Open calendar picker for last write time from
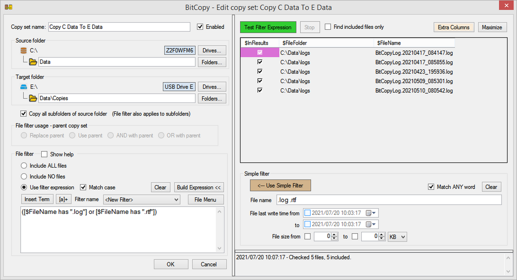The width and height of the screenshot is (517, 280). point(371,213)
